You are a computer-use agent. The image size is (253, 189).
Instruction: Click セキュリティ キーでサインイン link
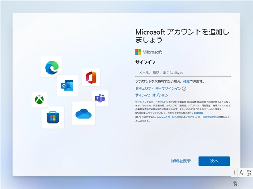[x=158, y=88]
